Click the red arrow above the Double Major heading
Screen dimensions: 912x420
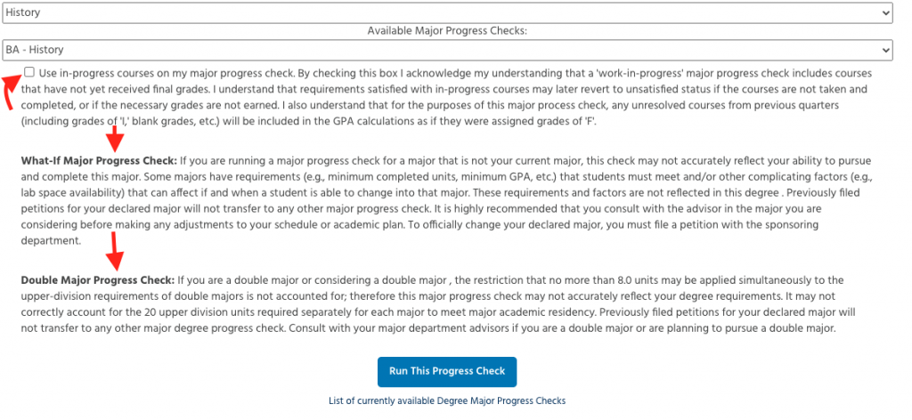117,251
